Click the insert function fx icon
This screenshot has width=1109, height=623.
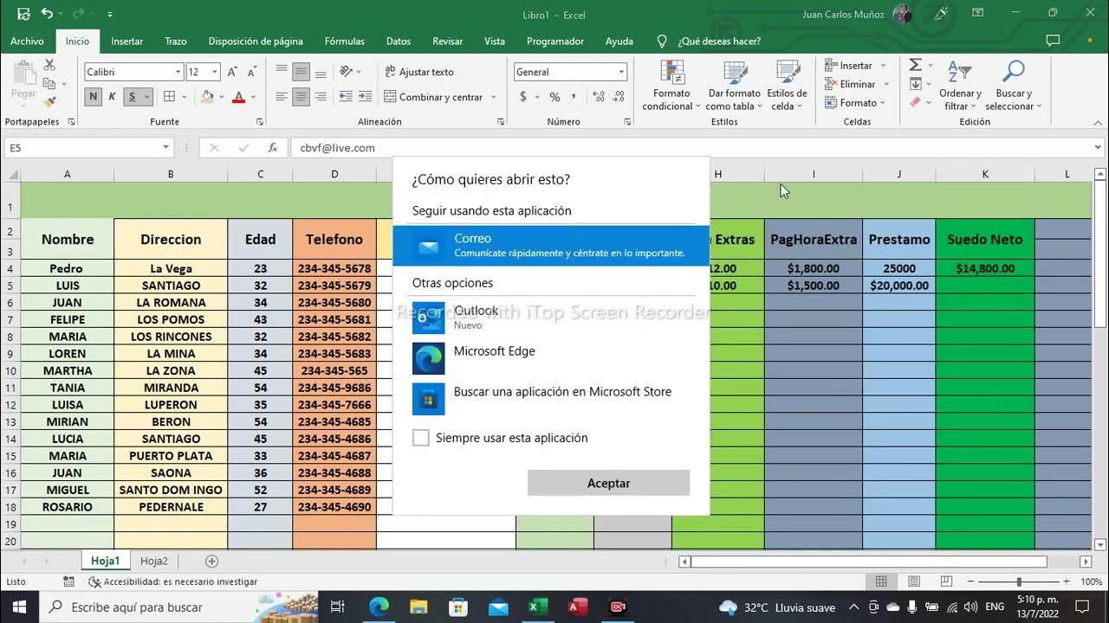(272, 148)
